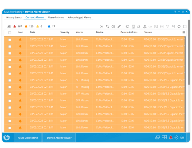This screenshot has width=192, height=148.
Task: Click the Icon column header
Action: click(x=21, y=32)
